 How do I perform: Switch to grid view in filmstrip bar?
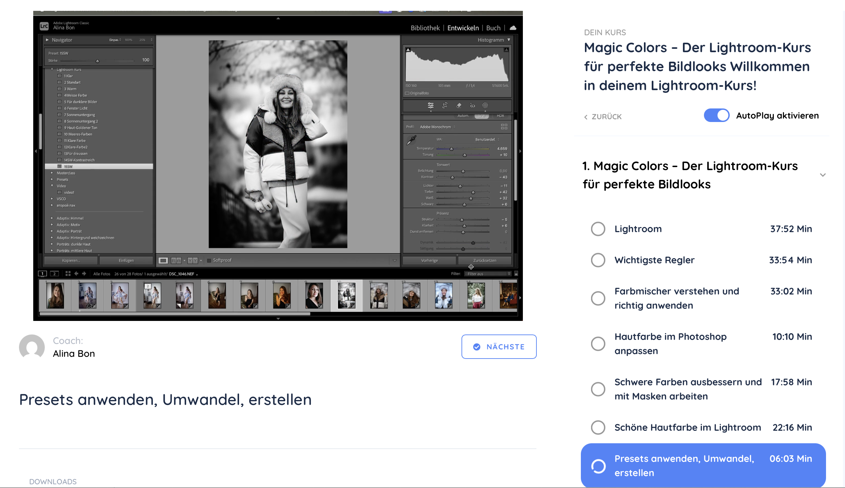pyautogui.click(x=68, y=273)
